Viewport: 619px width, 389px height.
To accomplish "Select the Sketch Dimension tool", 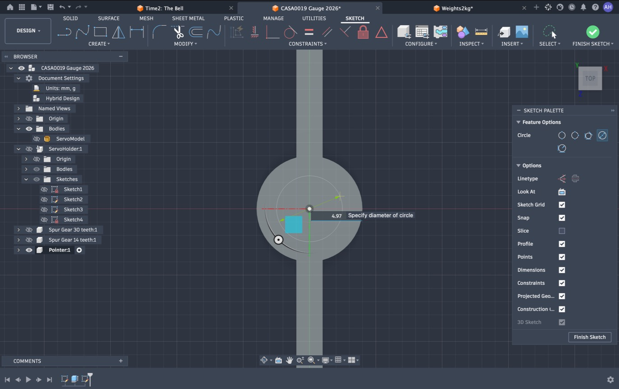I will [137, 32].
